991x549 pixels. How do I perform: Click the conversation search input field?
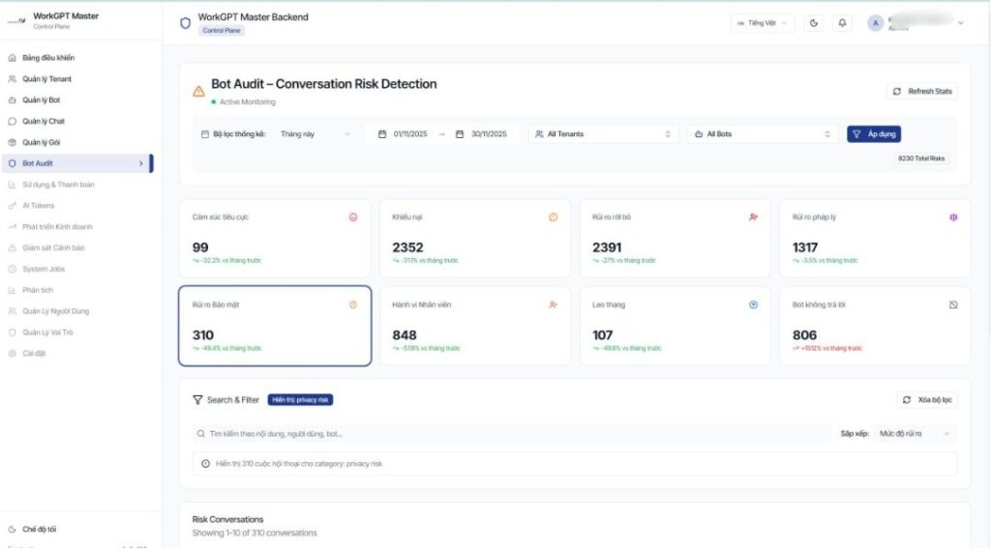[513, 434]
